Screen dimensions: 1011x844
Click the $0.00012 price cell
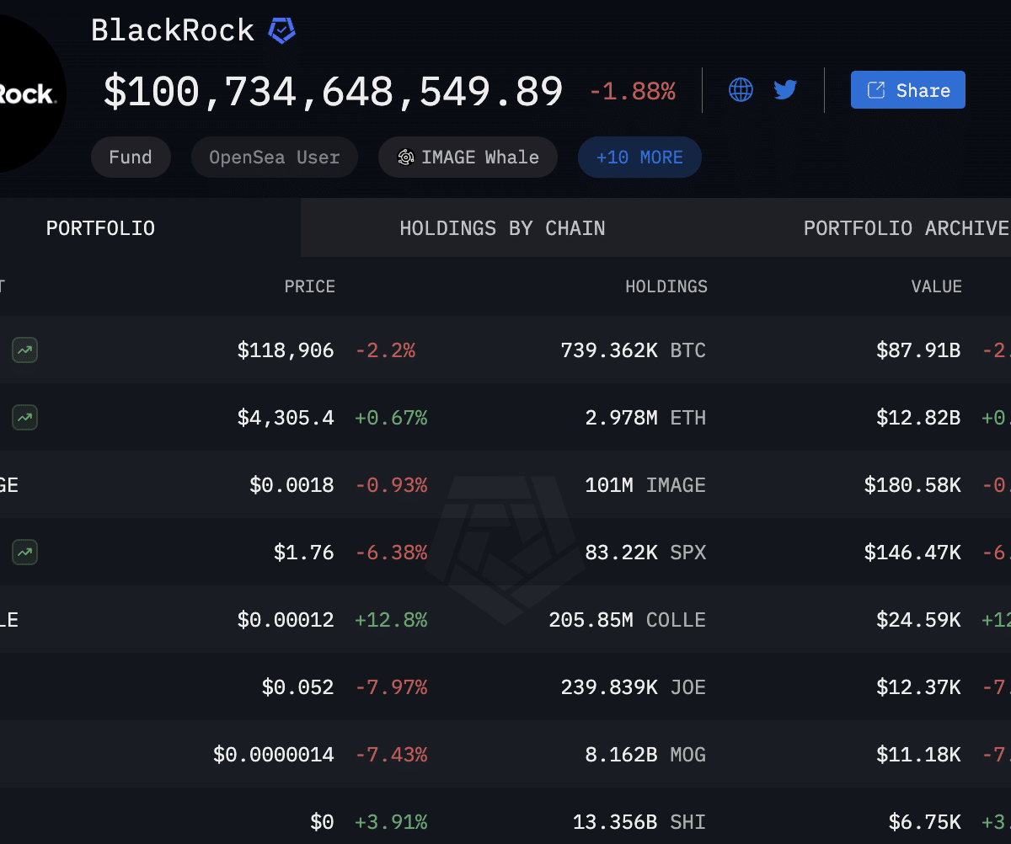pyautogui.click(x=286, y=620)
